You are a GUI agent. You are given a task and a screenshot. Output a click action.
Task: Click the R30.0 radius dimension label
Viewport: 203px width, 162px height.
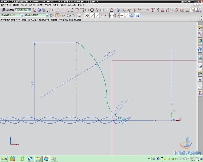pos(109,53)
